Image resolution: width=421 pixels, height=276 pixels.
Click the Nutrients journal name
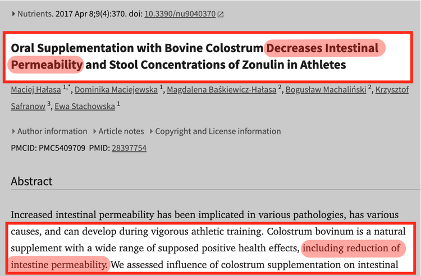[x=34, y=14]
